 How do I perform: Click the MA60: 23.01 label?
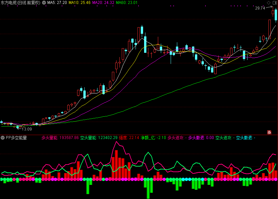pos(127,3)
